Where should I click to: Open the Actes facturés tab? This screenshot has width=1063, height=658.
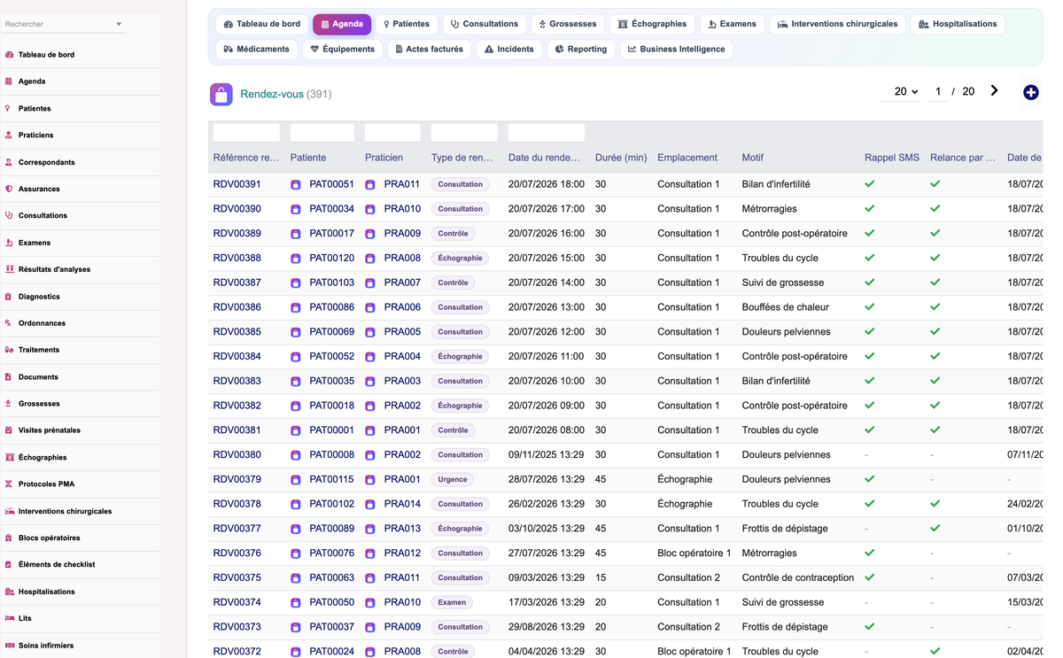429,49
